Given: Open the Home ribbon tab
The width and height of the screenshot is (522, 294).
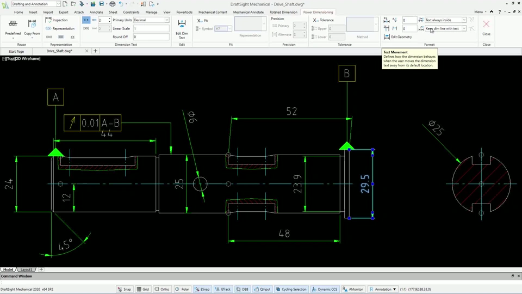Looking at the screenshot, I should pyautogui.click(x=18, y=12).
